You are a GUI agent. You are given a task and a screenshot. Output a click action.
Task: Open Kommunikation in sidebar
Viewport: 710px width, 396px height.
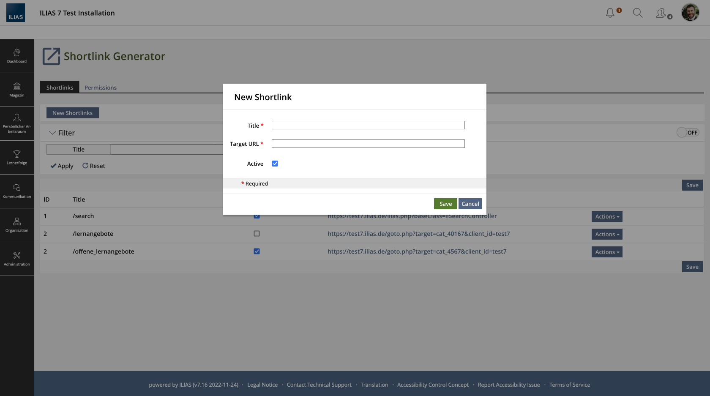pyautogui.click(x=17, y=191)
